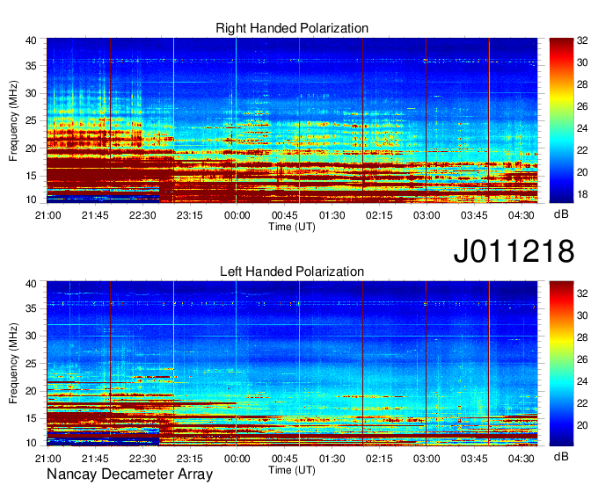Click the "15" frequency tick on the top plot

pyautogui.click(x=31, y=176)
